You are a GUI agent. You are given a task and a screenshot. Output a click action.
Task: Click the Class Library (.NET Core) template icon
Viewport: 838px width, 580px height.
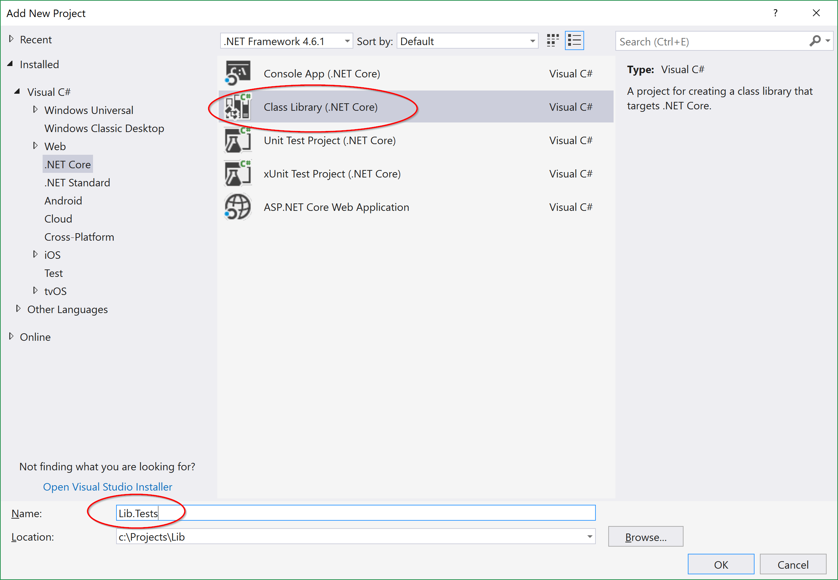point(238,106)
